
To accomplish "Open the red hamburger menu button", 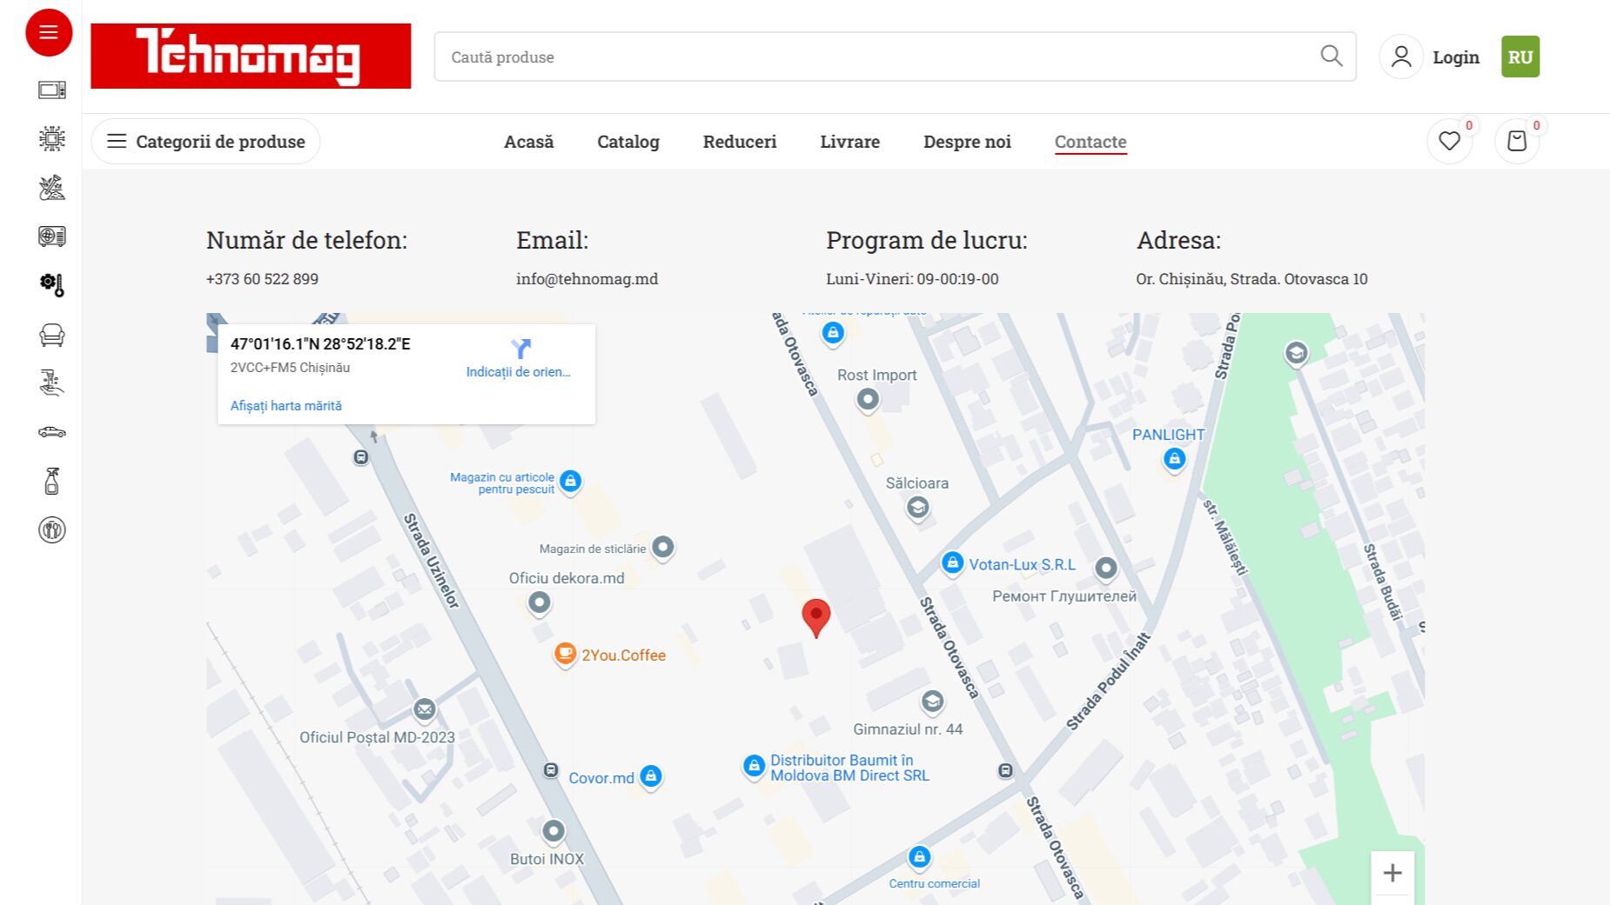I will click(49, 33).
